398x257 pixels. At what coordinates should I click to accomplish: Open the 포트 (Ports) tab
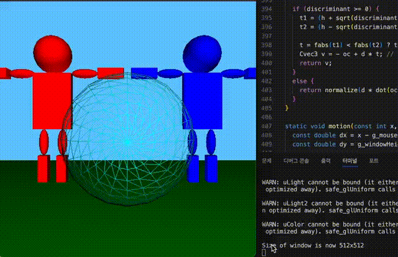pyautogui.click(x=374, y=161)
